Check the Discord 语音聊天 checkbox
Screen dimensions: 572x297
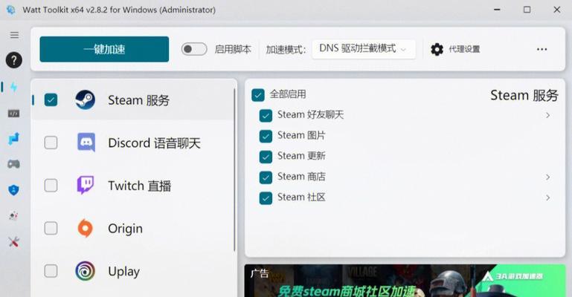(x=51, y=143)
